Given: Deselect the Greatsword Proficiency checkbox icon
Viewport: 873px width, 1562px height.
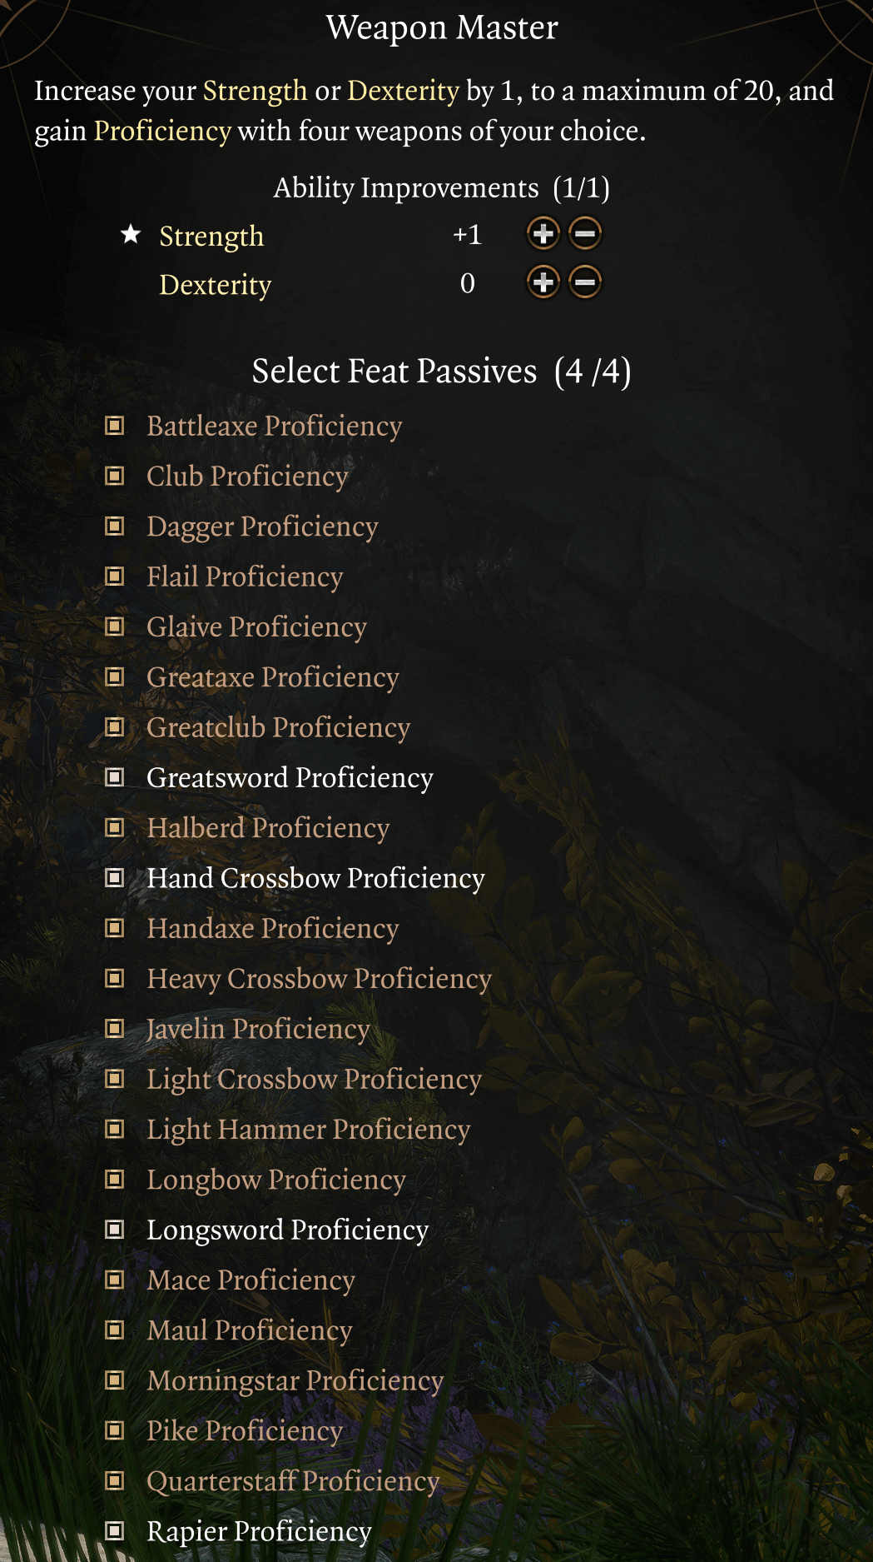Looking at the screenshot, I should click(116, 778).
